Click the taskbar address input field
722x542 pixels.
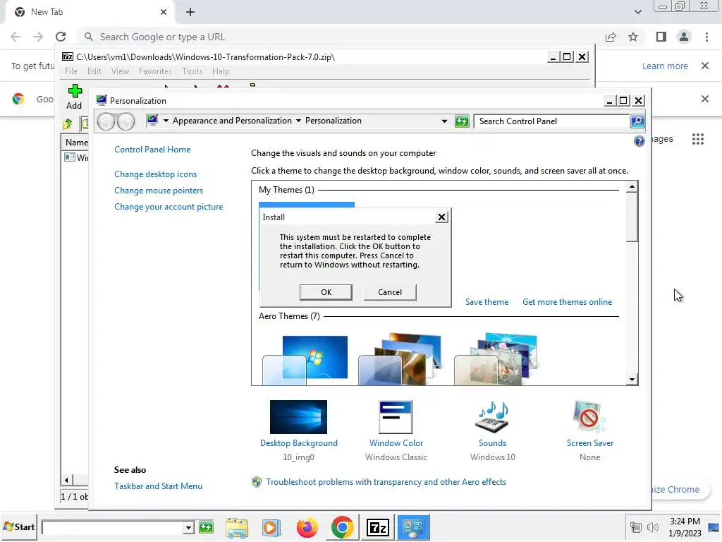(112, 527)
